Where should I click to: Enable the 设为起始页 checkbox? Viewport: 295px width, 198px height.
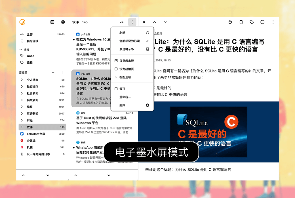click(x=116, y=69)
